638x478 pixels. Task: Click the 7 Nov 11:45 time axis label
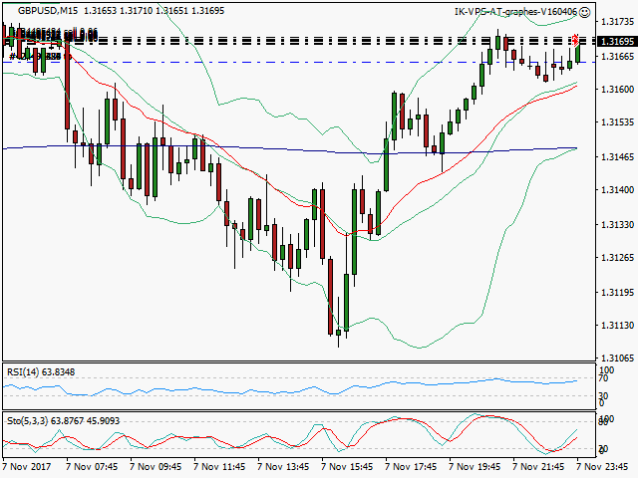222,465
